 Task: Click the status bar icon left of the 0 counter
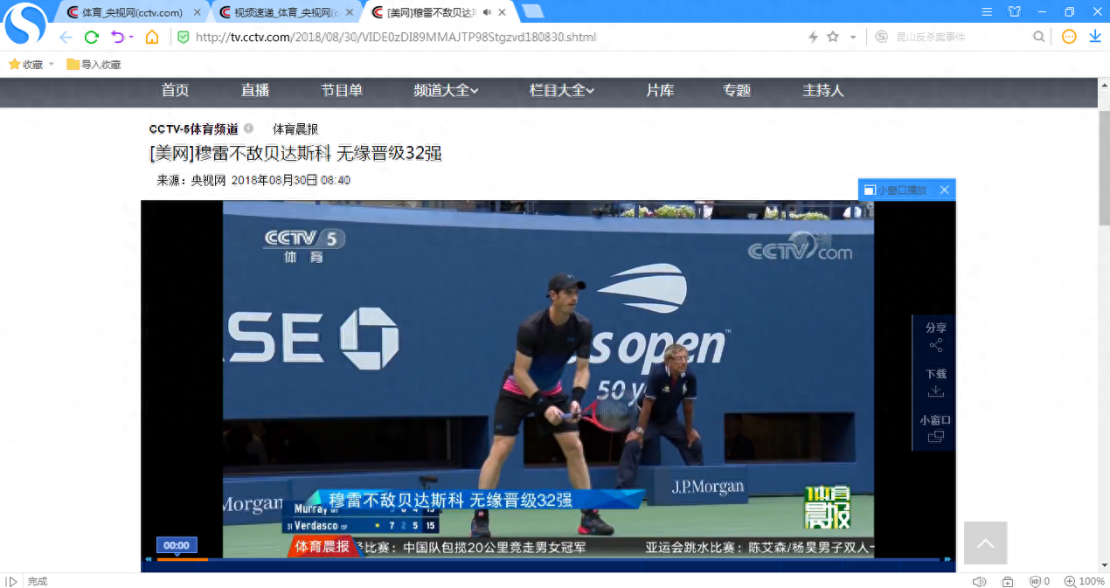(1008, 581)
